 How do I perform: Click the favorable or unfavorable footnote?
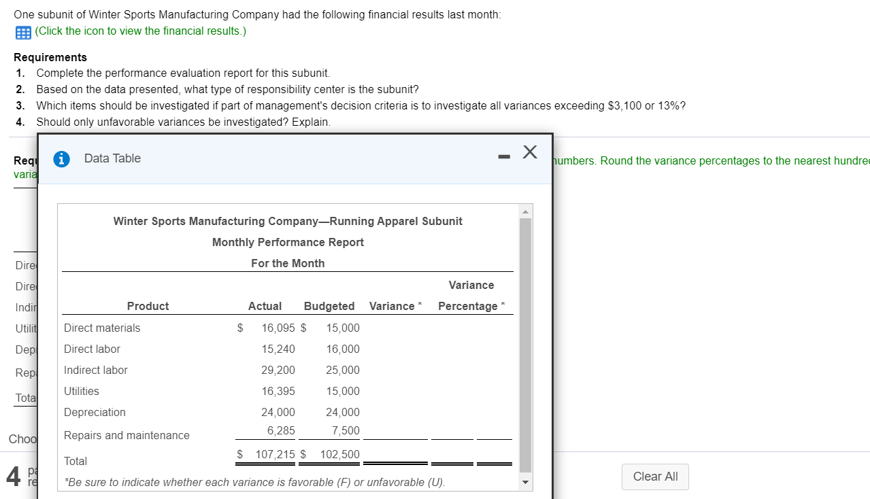coord(254,482)
